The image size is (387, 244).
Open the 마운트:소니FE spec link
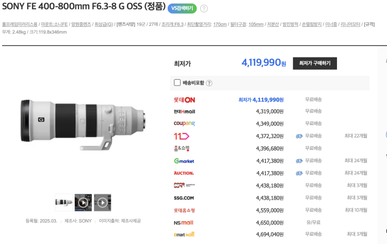[x=54, y=24]
